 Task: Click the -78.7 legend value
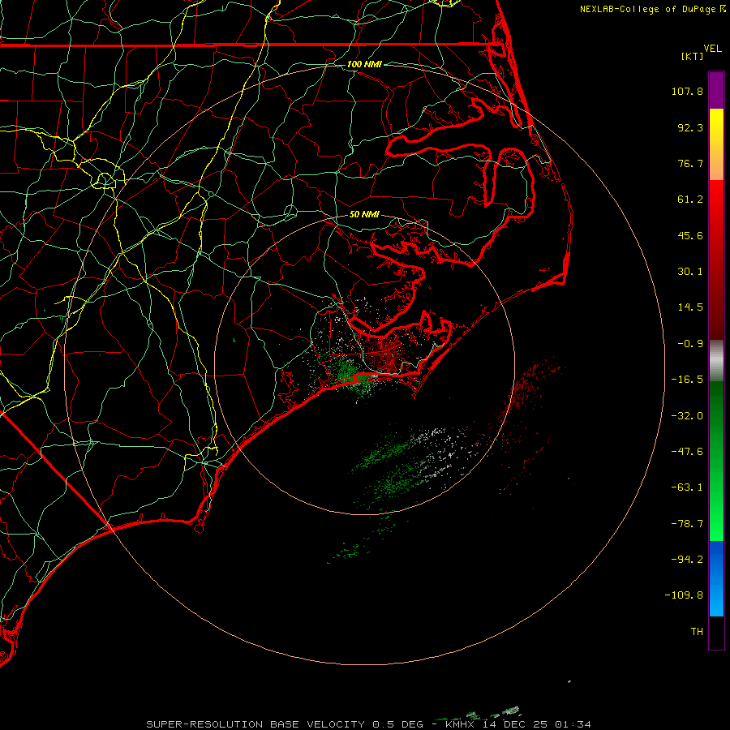tap(687, 524)
